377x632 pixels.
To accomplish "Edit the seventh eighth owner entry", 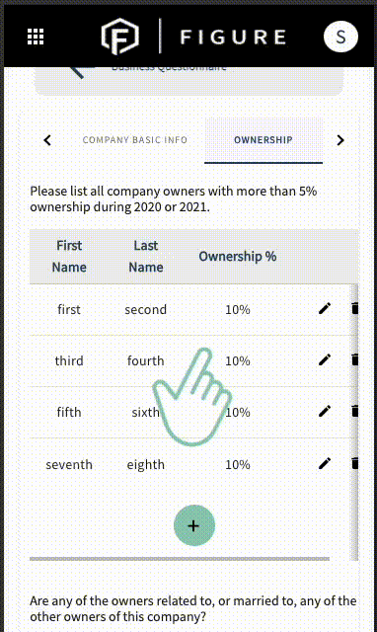I will pos(325,464).
